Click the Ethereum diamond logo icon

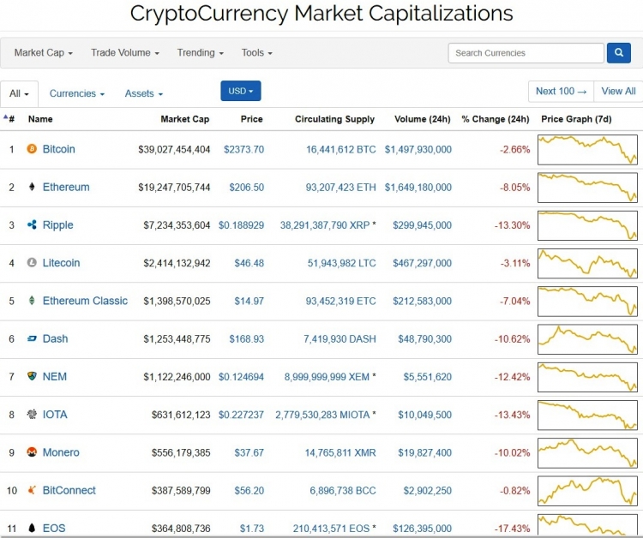[32, 187]
